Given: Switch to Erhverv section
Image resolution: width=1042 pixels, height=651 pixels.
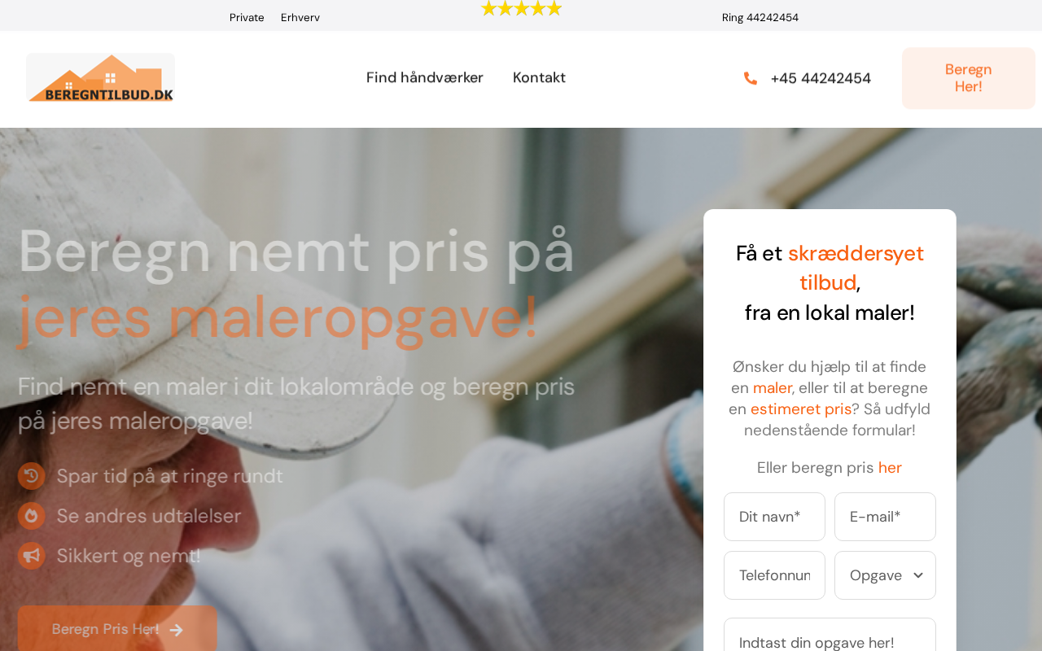Looking at the screenshot, I should coord(300,17).
